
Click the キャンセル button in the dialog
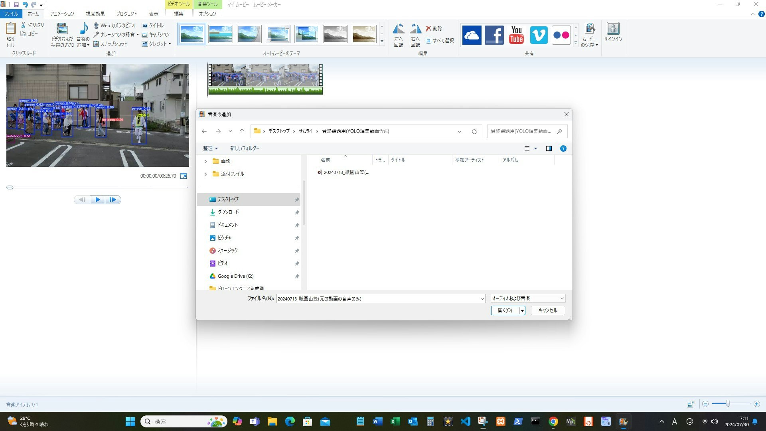tap(547, 310)
